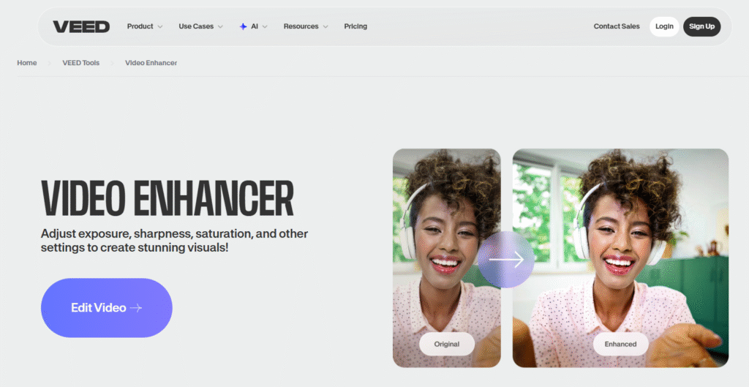749x387 pixels.
Task: Click the Sign Up button
Action: tap(701, 26)
